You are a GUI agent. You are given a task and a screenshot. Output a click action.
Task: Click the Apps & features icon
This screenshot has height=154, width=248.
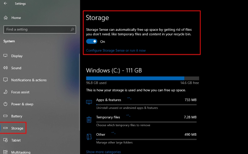coord(89,102)
